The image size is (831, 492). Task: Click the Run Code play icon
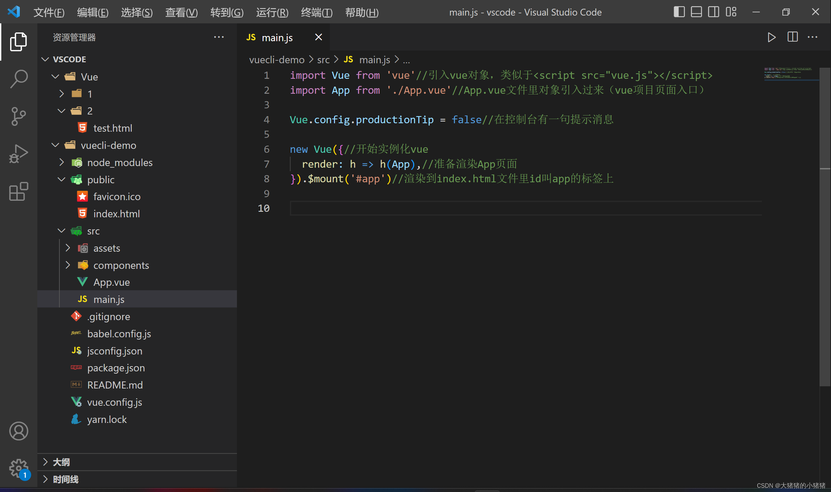tap(772, 37)
